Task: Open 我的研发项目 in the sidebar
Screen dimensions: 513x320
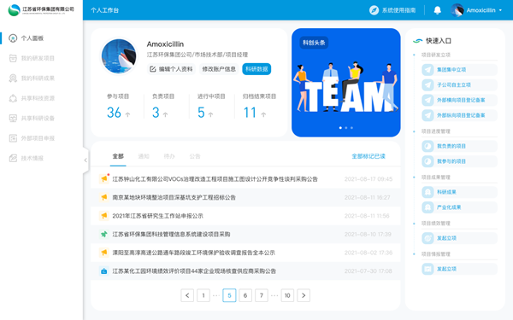Action: pyautogui.click(x=38, y=58)
